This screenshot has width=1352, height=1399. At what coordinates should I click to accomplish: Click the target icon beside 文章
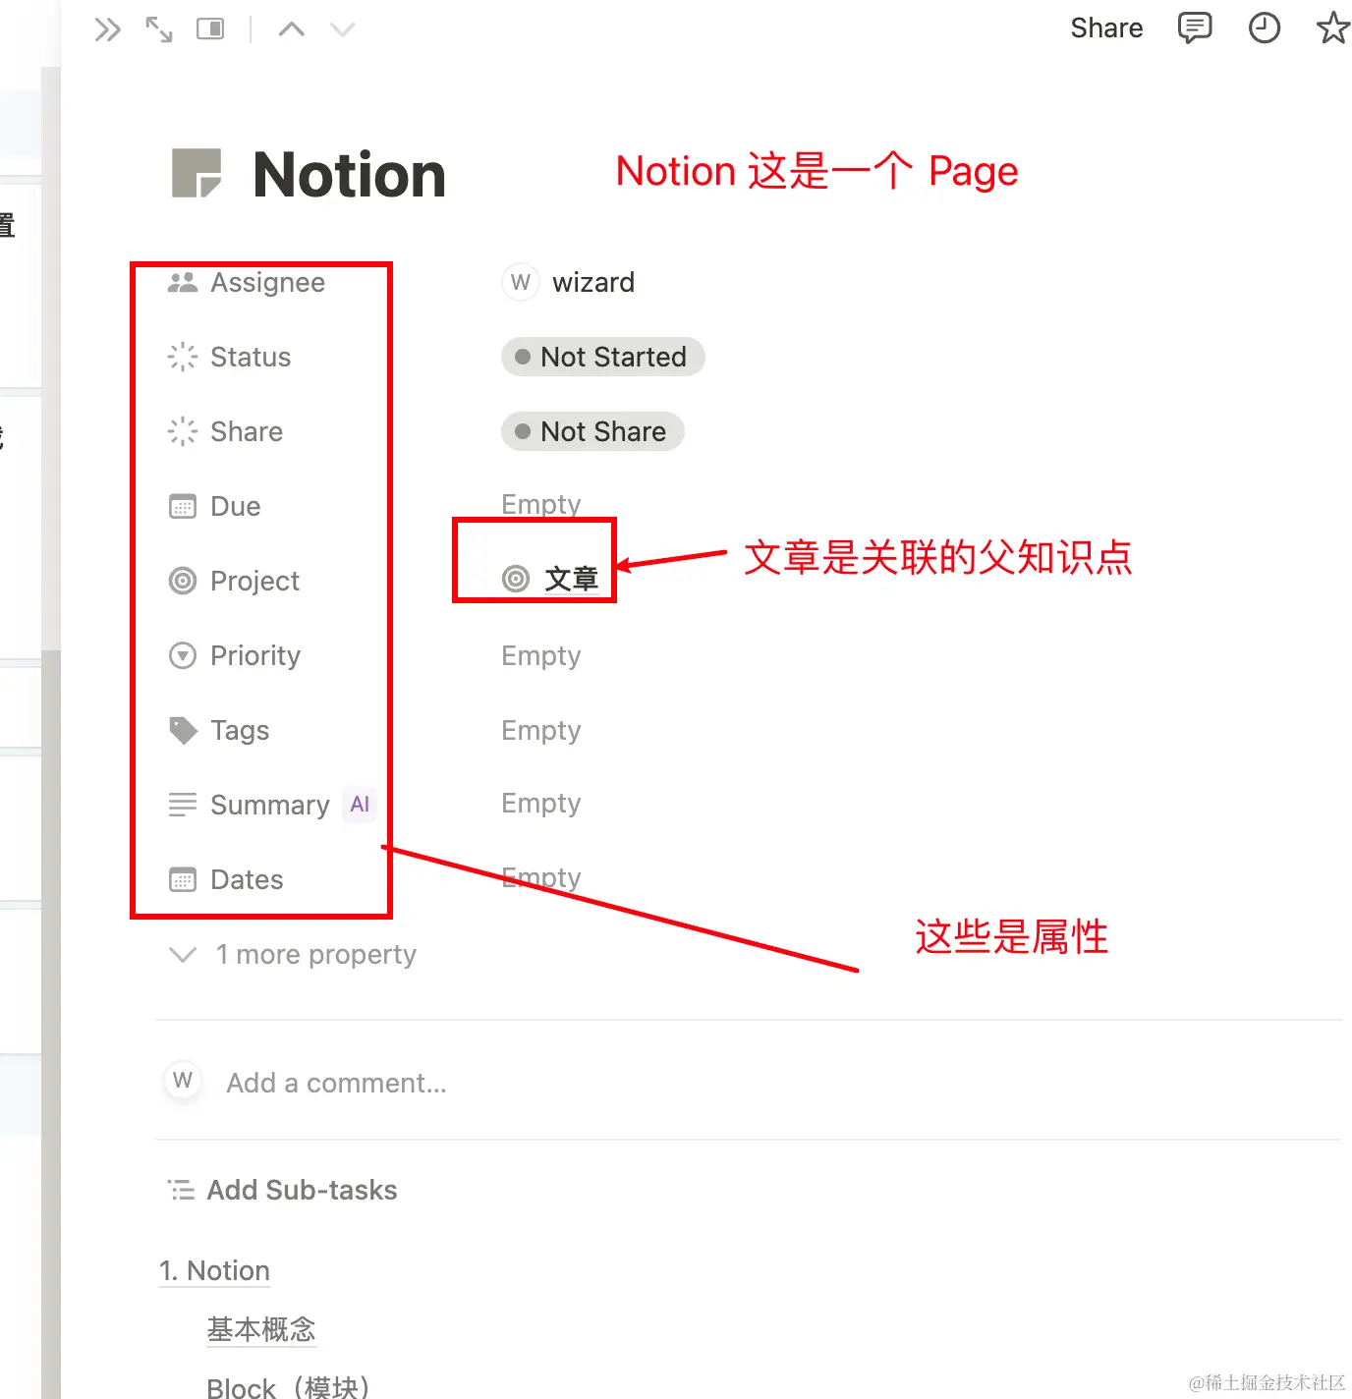(x=516, y=579)
